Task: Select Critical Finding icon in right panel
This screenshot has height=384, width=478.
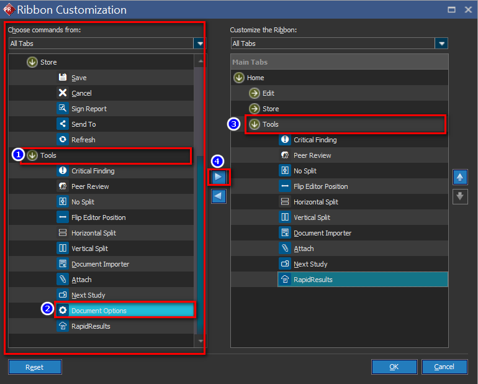Action: (285, 140)
